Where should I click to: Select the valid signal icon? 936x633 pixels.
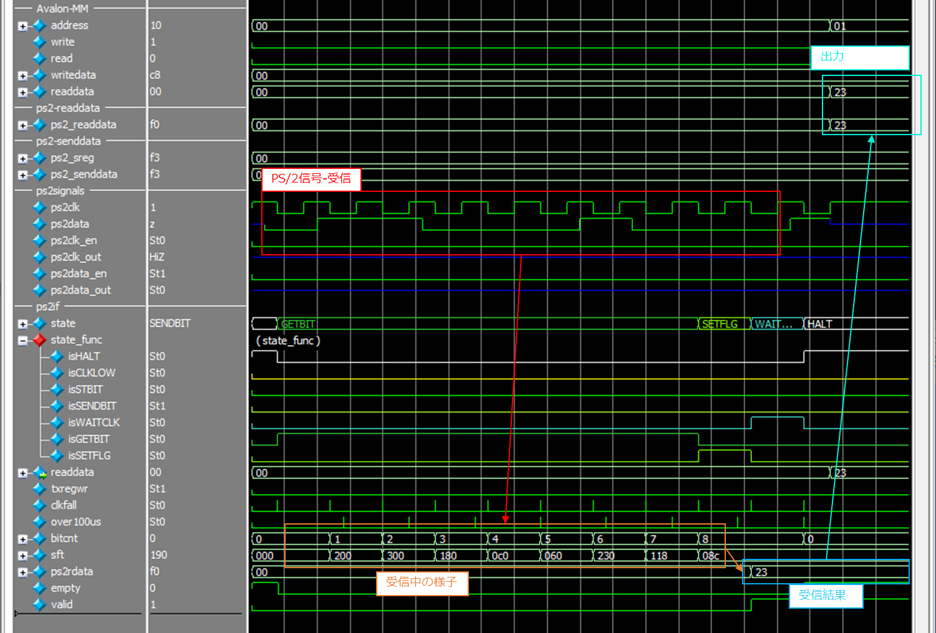pyautogui.click(x=39, y=604)
